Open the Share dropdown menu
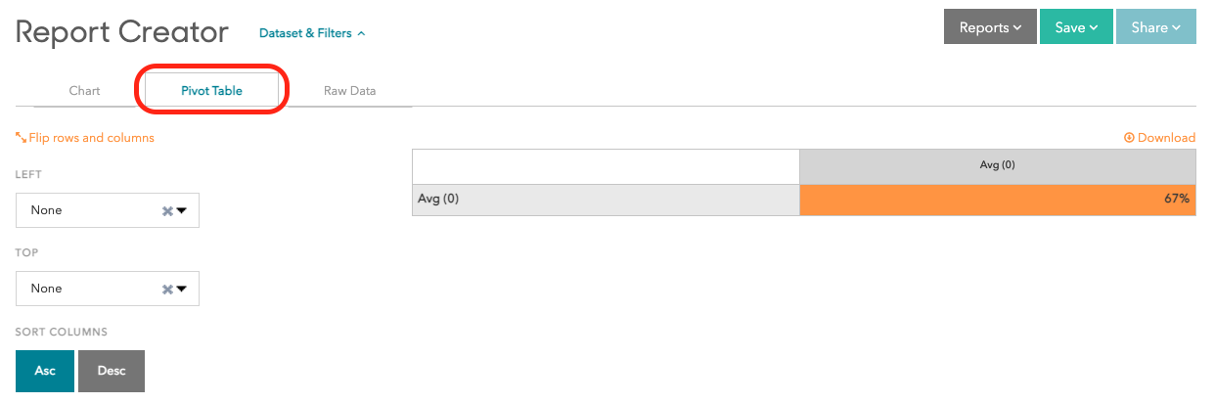This screenshot has width=1215, height=403. pos(1156,27)
